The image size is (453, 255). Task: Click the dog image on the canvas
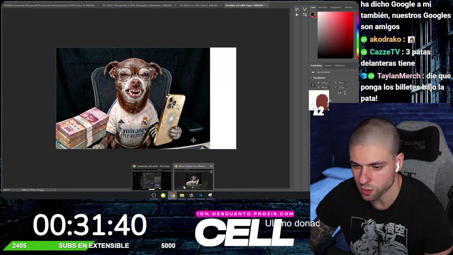coord(133,98)
